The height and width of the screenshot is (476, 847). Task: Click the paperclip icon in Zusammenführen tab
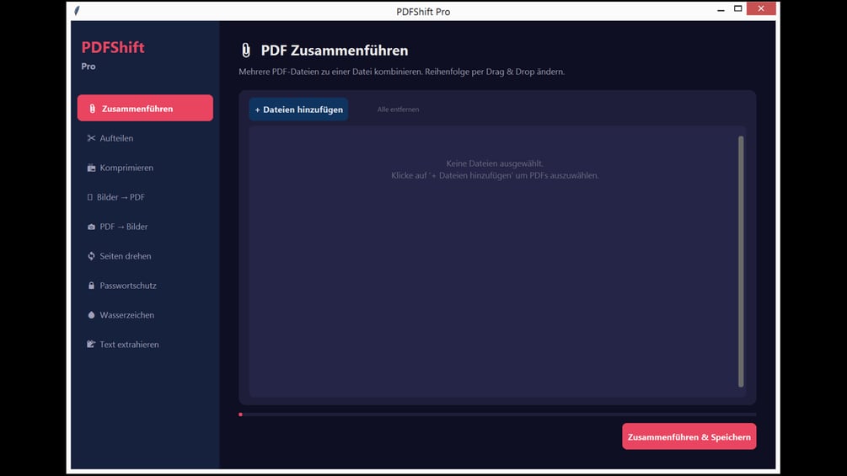pyautogui.click(x=93, y=109)
